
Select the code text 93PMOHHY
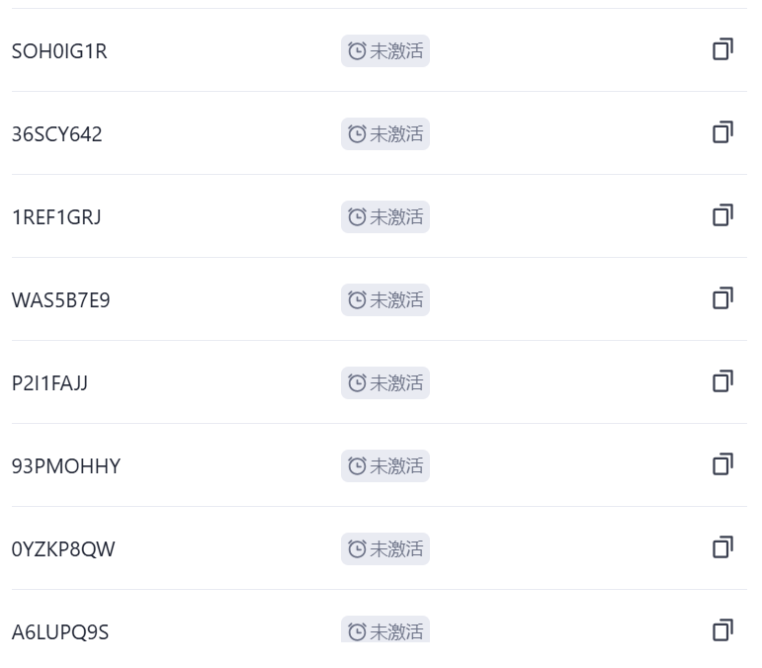tap(66, 466)
